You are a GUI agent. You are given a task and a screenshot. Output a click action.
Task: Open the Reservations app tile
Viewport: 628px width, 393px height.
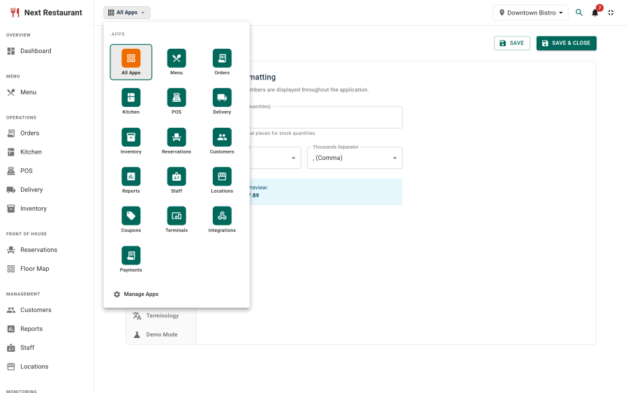[177, 141]
